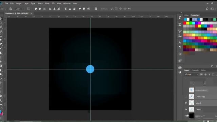This screenshot has width=217, height=122.
Task: Hide Layer 1 using its eye icon
Action: [186, 109]
